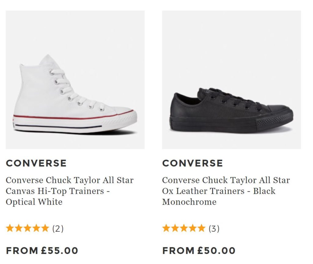Click the five-star rating for black Ox trainers
Screen dimensions: 313x264
coord(184,228)
